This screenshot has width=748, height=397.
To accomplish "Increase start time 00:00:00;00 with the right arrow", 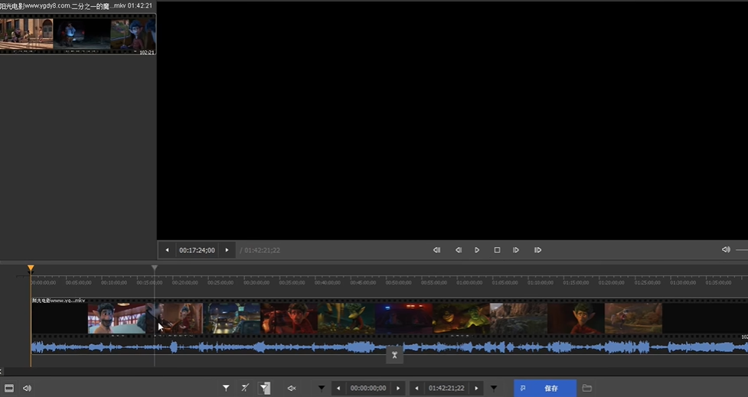I will point(398,388).
